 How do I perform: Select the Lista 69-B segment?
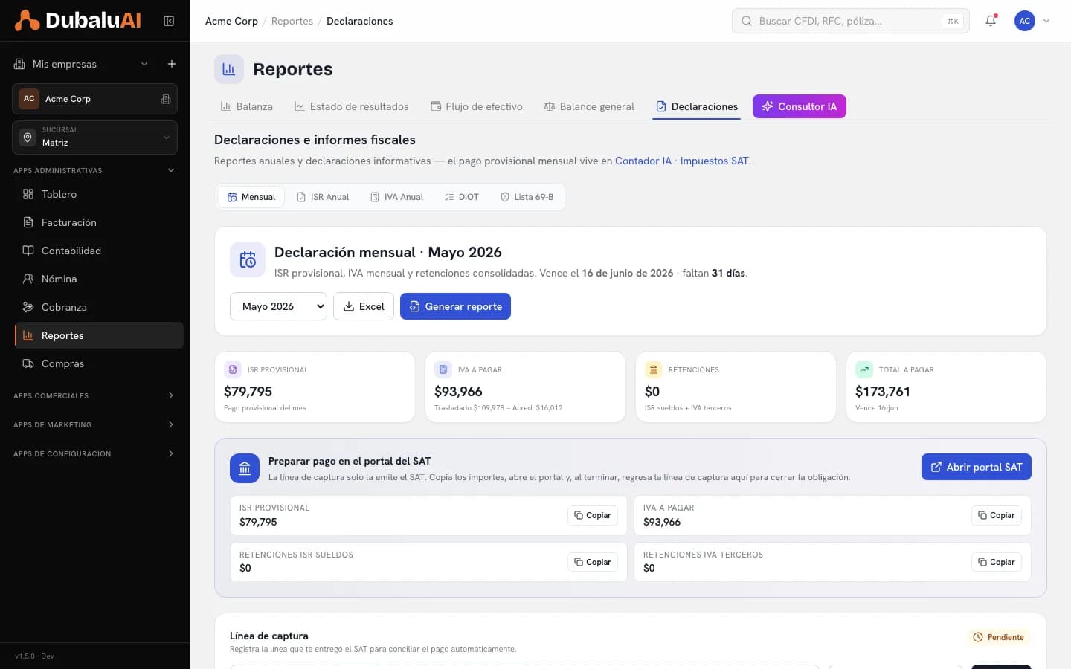(x=527, y=197)
